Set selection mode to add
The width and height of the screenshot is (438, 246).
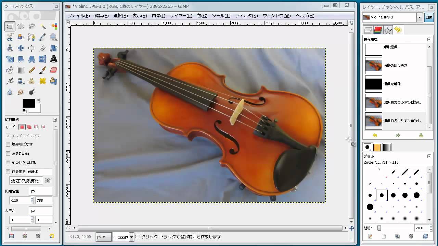coord(29,127)
